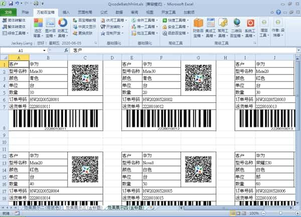The height and width of the screenshot is (217, 301).
Task: Click the 中英文显示 language display icon
Action: (x=75, y=26)
